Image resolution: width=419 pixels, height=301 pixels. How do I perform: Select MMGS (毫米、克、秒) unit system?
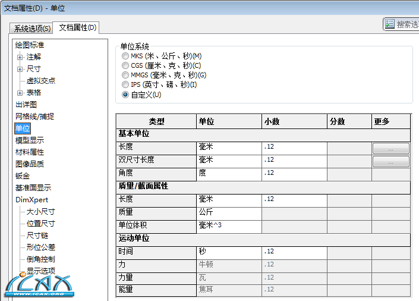[x=125, y=75]
